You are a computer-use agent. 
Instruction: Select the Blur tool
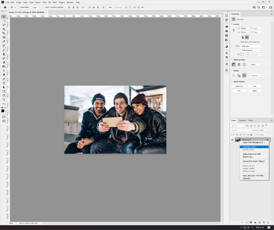4,71
